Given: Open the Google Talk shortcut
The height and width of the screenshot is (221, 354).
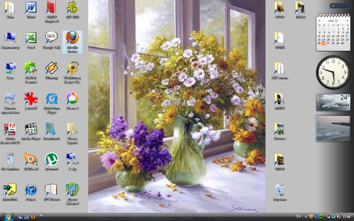Looking at the screenshot, I should pos(51,40).
